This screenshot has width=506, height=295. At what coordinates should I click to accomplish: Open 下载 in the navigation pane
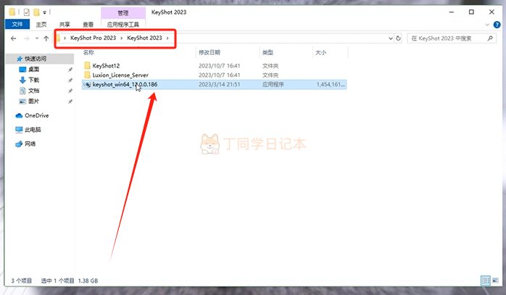(x=33, y=80)
